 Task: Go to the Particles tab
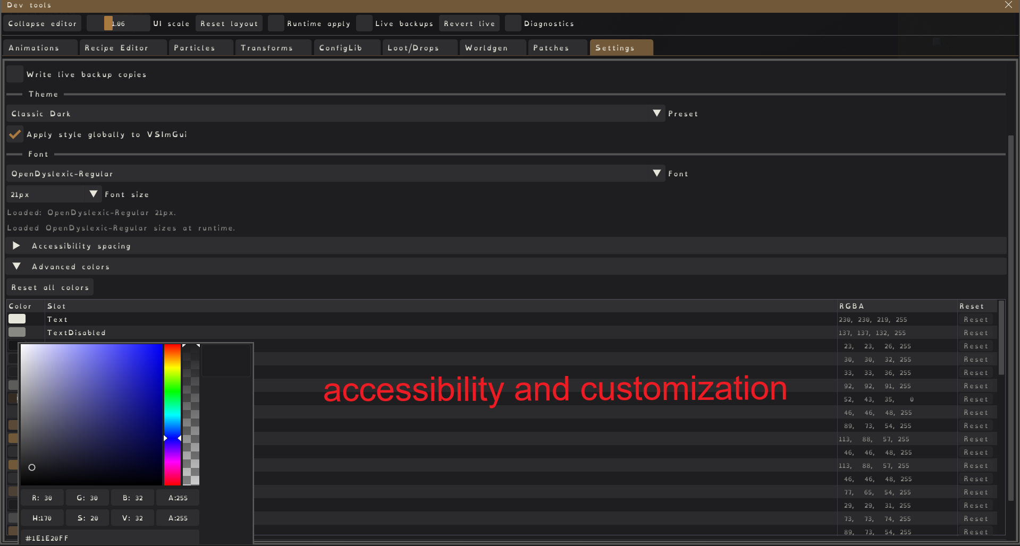click(x=200, y=47)
